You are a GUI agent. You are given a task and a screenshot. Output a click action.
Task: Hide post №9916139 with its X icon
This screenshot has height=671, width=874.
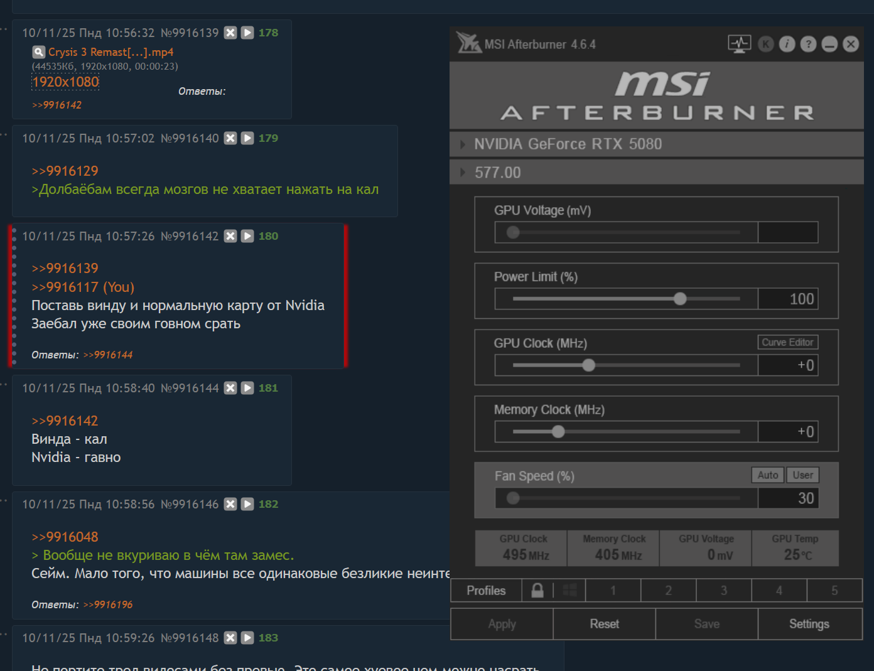pos(230,33)
